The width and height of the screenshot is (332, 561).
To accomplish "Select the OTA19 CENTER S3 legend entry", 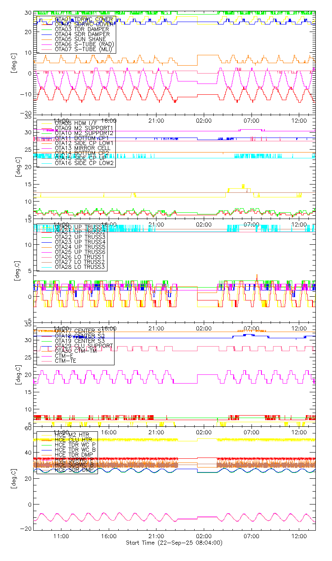I will [80, 341].
